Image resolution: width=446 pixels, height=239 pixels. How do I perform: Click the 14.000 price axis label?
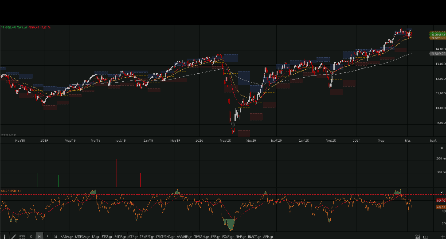point(440,49)
